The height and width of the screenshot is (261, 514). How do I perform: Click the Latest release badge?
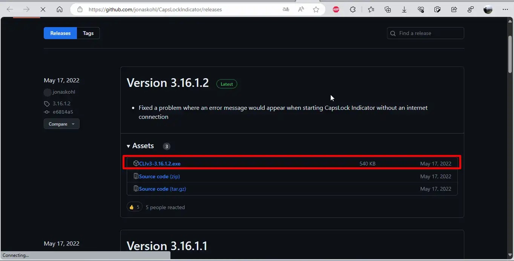(227, 84)
